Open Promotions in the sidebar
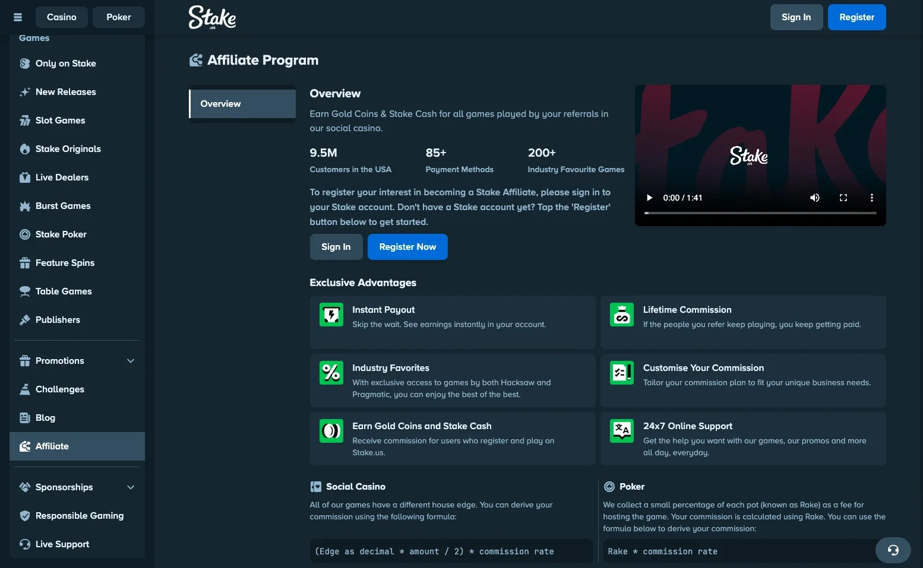The width and height of the screenshot is (923, 568). click(77, 361)
